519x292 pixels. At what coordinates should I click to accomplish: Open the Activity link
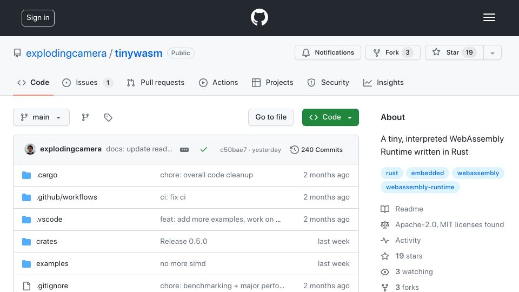pyautogui.click(x=408, y=240)
